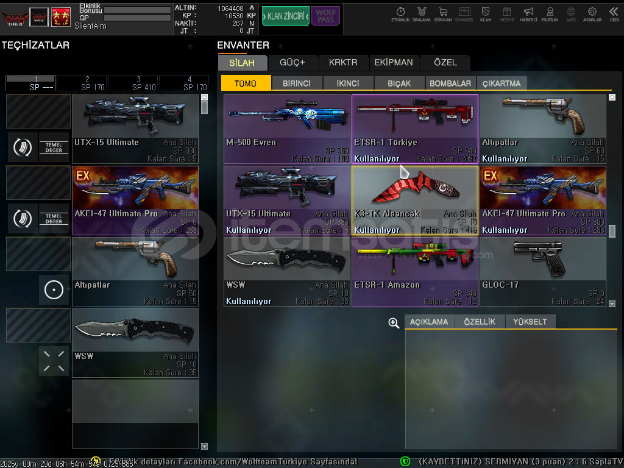Click the WSW four-arrow expand icon

point(54,361)
